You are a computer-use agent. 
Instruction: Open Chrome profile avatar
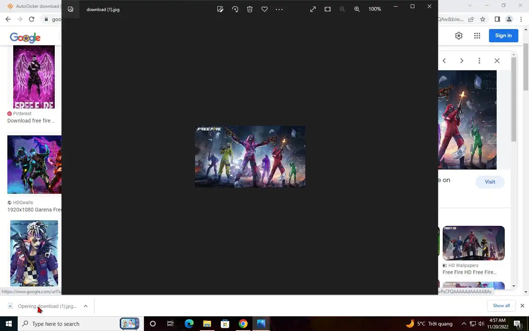pos(509,19)
